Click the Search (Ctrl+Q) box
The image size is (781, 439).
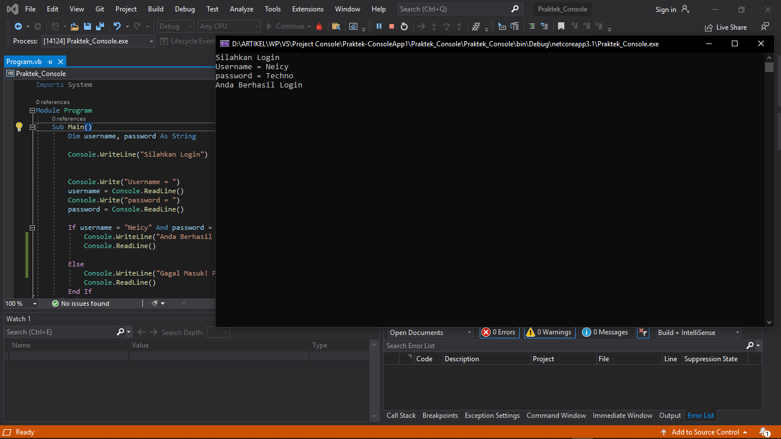coord(460,9)
